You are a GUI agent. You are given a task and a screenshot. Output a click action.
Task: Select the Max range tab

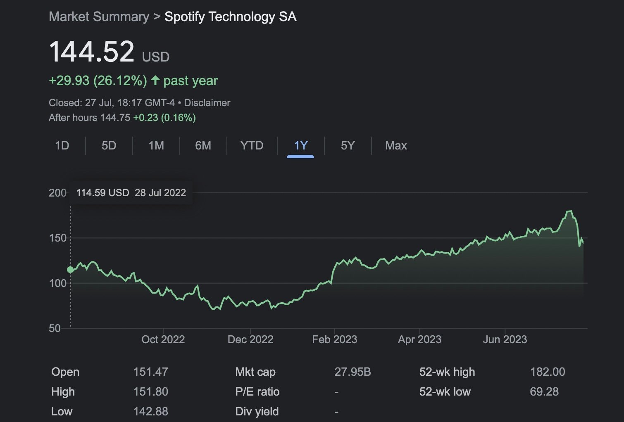pyautogui.click(x=396, y=146)
